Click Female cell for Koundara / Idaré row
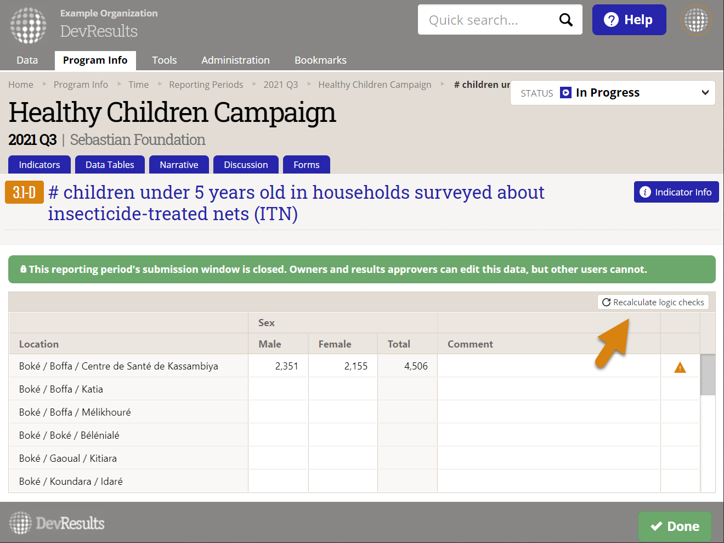 coord(343,481)
